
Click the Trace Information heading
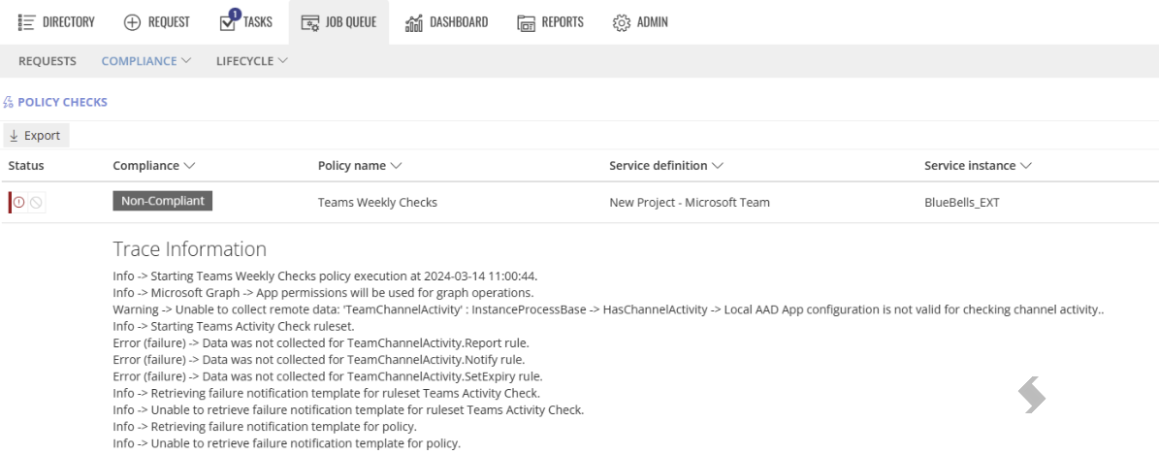pyautogui.click(x=189, y=248)
